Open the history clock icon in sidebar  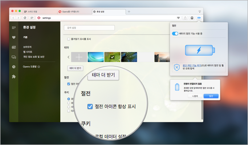(14, 67)
